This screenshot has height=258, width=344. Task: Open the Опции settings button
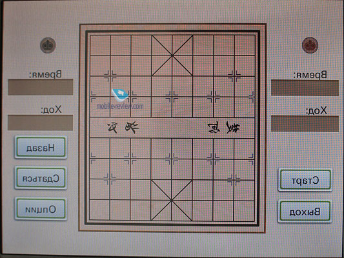41,209
